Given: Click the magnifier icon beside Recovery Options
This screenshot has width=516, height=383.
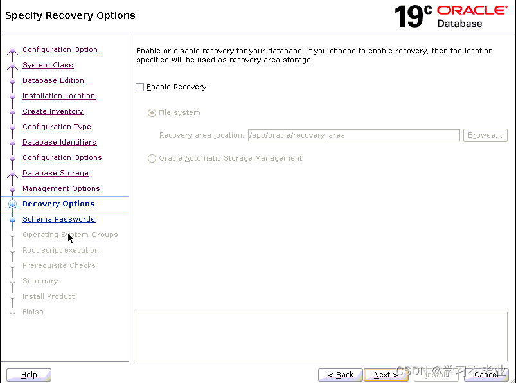Looking at the screenshot, I should 13,204.
